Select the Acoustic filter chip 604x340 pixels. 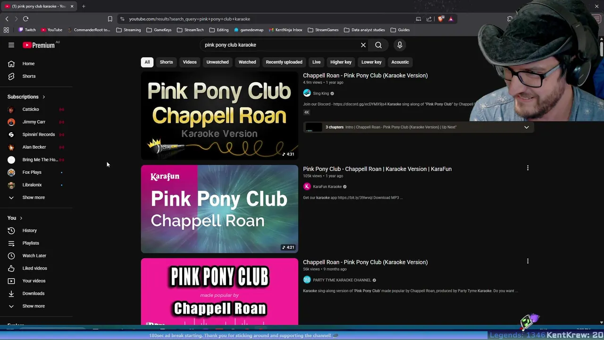coord(400,62)
